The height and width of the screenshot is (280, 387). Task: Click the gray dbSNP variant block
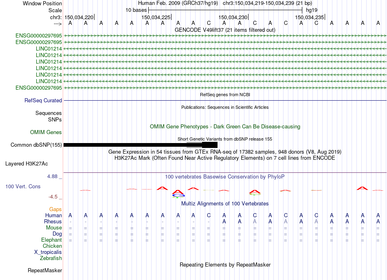[x=194, y=145]
